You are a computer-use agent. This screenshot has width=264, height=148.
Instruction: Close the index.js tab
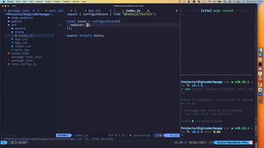[x=148, y=11]
